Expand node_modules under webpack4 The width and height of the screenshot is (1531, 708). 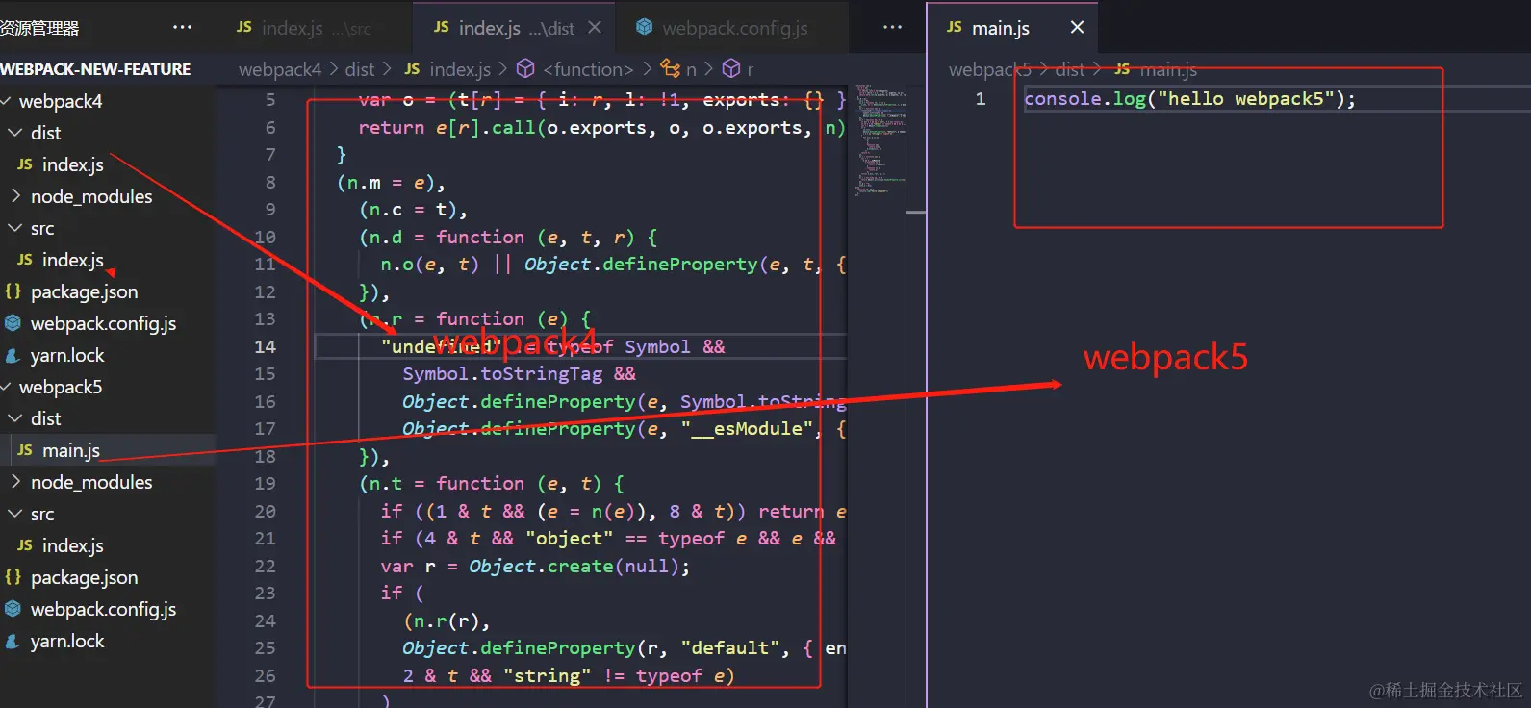pos(15,196)
